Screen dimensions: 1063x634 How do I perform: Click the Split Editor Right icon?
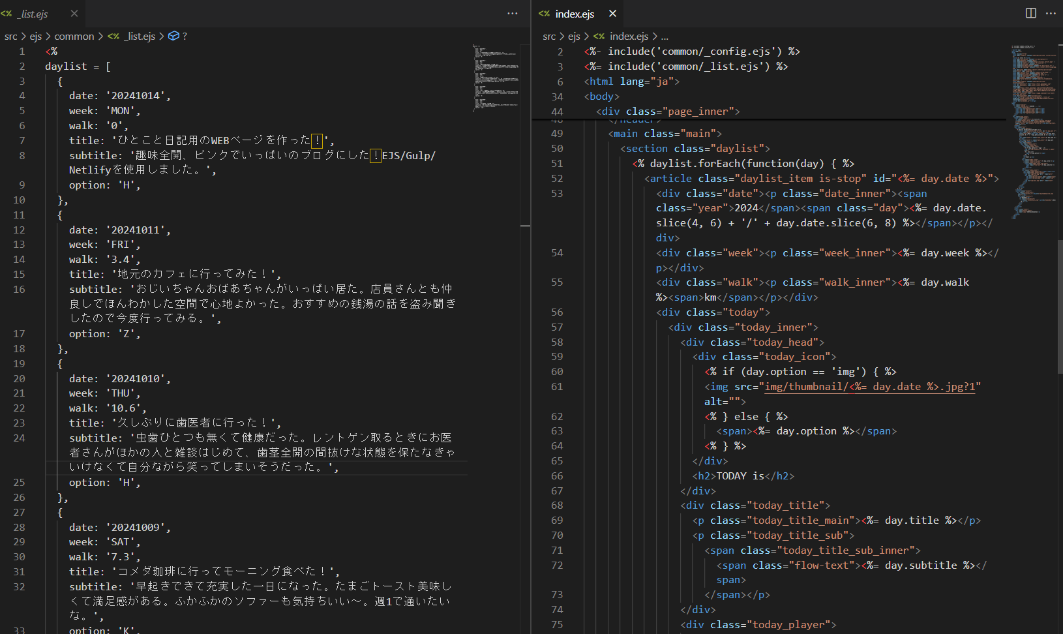click(x=1031, y=14)
